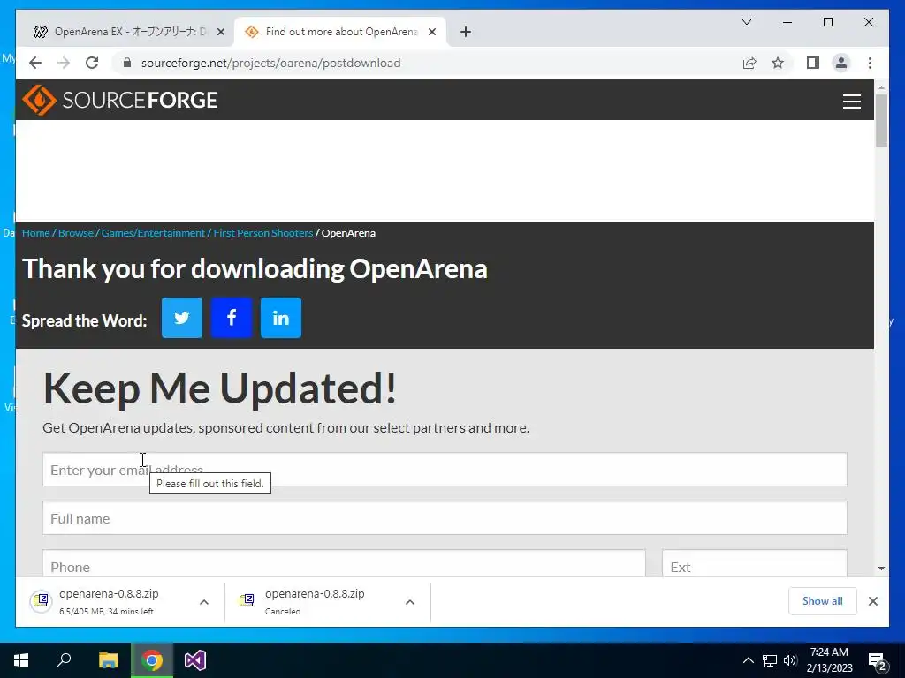Open the notification center
This screenshot has height=678, width=905.
tap(878, 660)
